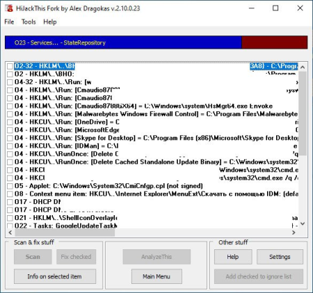Click scroll right arrow of results list

[x=294, y=233]
